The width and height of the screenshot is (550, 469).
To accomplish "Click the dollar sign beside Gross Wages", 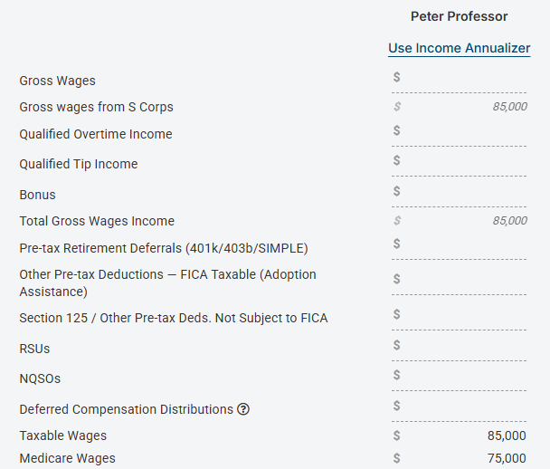I will tap(397, 77).
